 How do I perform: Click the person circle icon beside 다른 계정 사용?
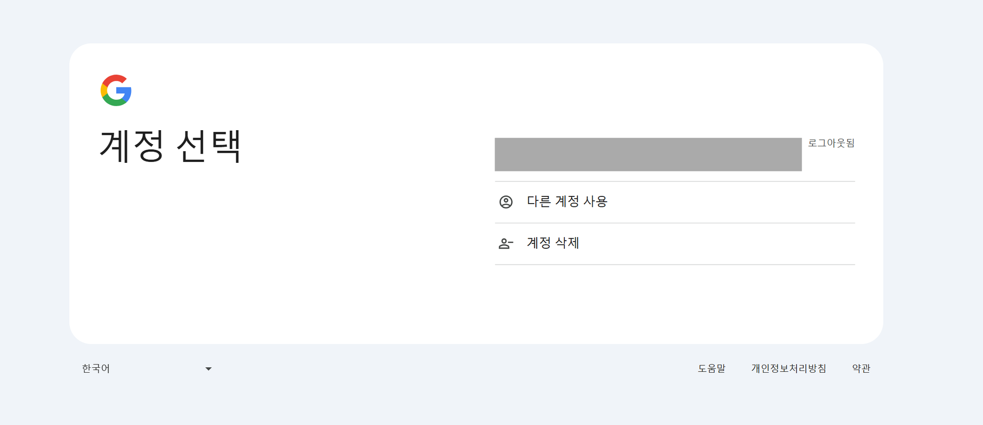[x=506, y=202]
